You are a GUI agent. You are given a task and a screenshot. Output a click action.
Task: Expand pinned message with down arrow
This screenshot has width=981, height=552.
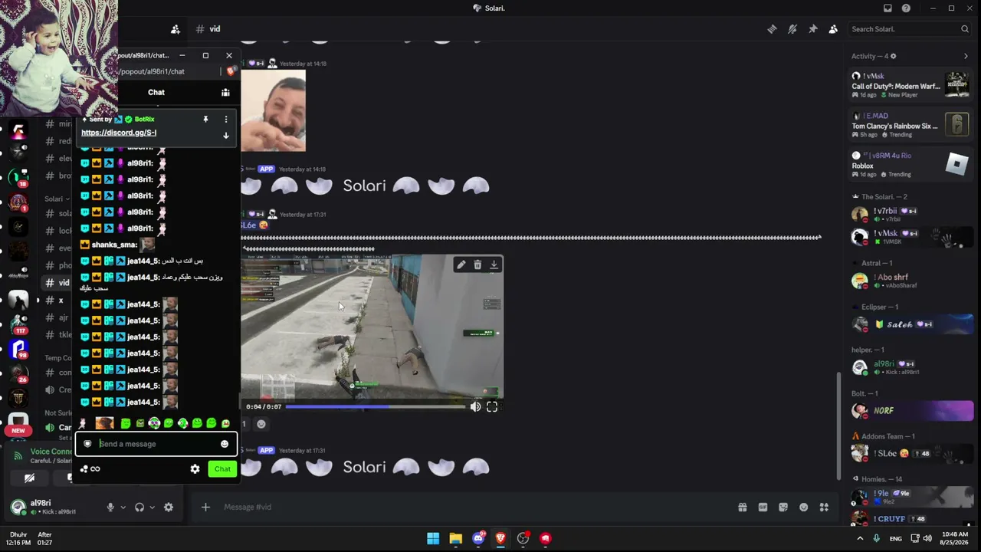(x=225, y=136)
